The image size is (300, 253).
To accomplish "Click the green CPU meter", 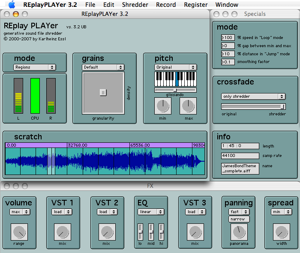I will click(35, 96).
